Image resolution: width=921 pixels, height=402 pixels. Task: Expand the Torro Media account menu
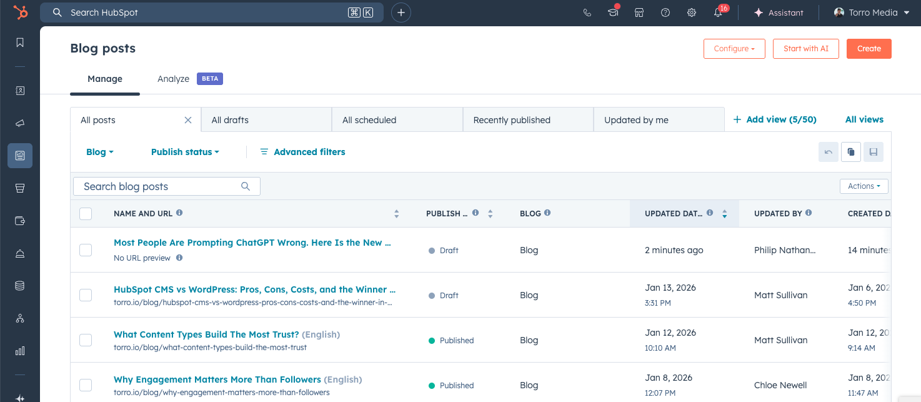tap(872, 12)
